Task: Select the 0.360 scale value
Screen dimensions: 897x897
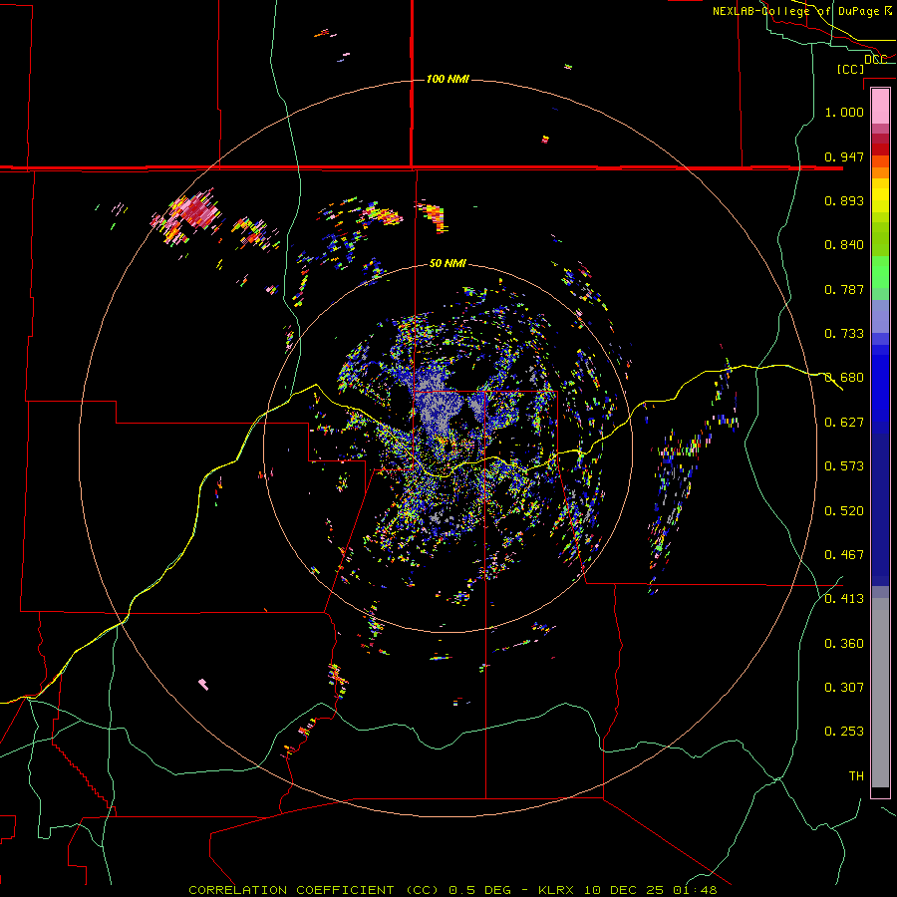Action: (x=844, y=644)
